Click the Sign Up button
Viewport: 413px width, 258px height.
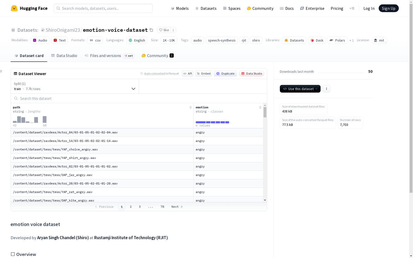(389, 8)
